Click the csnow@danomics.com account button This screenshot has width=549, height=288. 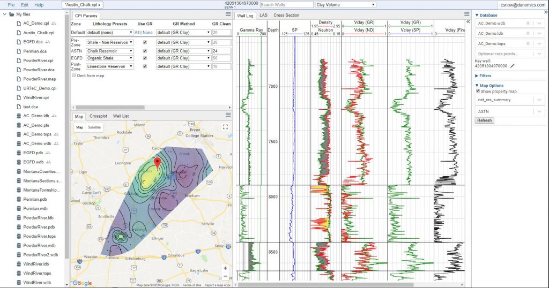pyautogui.click(x=523, y=5)
